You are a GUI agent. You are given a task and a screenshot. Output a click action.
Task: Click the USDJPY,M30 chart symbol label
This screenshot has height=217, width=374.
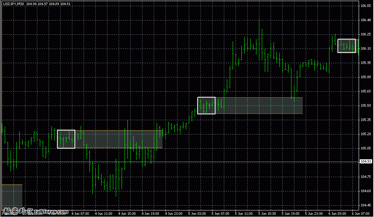click(x=14, y=4)
